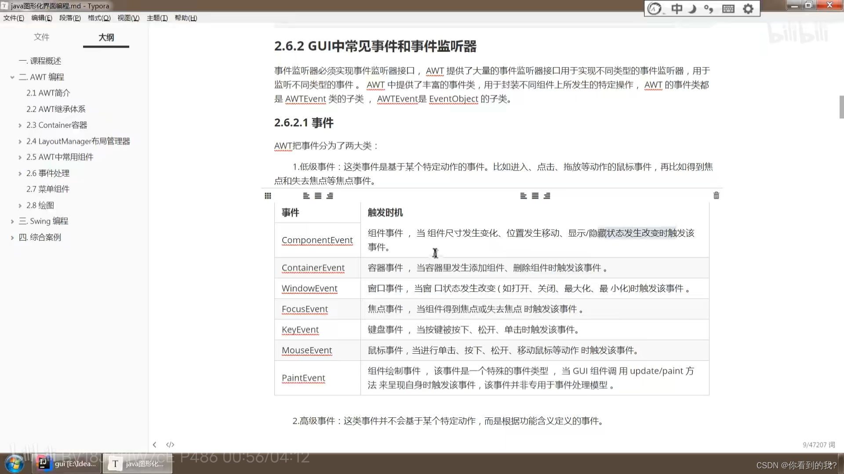Collapse the 二. AWT 编程 section
This screenshot has height=474, width=844.
[x=12, y=77]
